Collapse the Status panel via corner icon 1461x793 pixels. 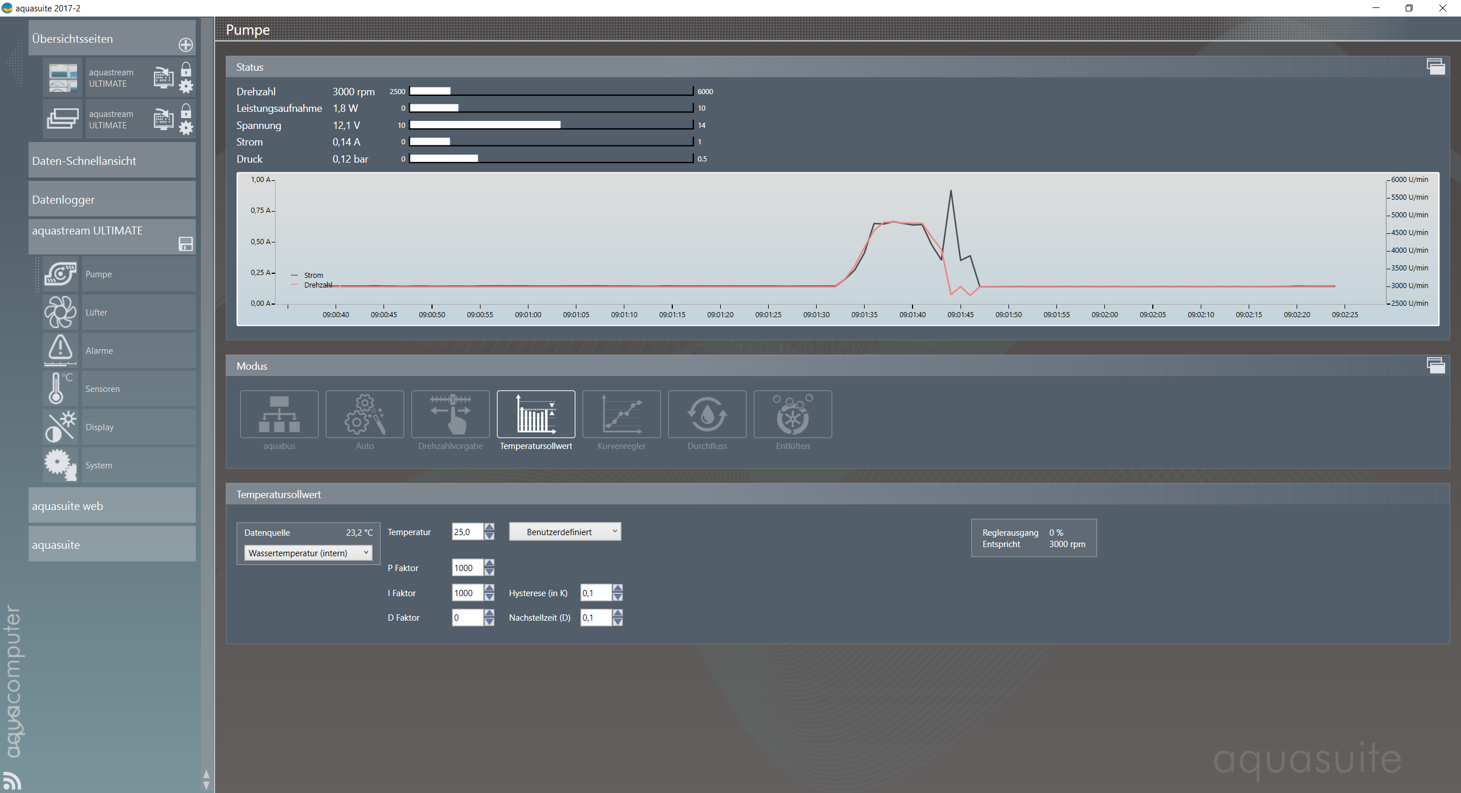pos(1436,67)
